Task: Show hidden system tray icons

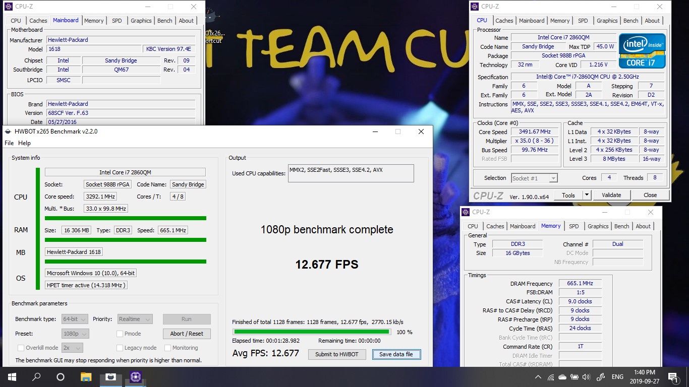Action: coord(539,377)
